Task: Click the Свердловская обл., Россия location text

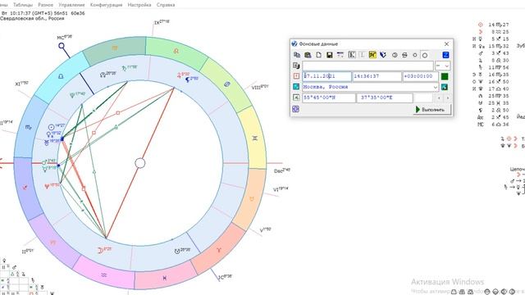Action: (32, 19)
